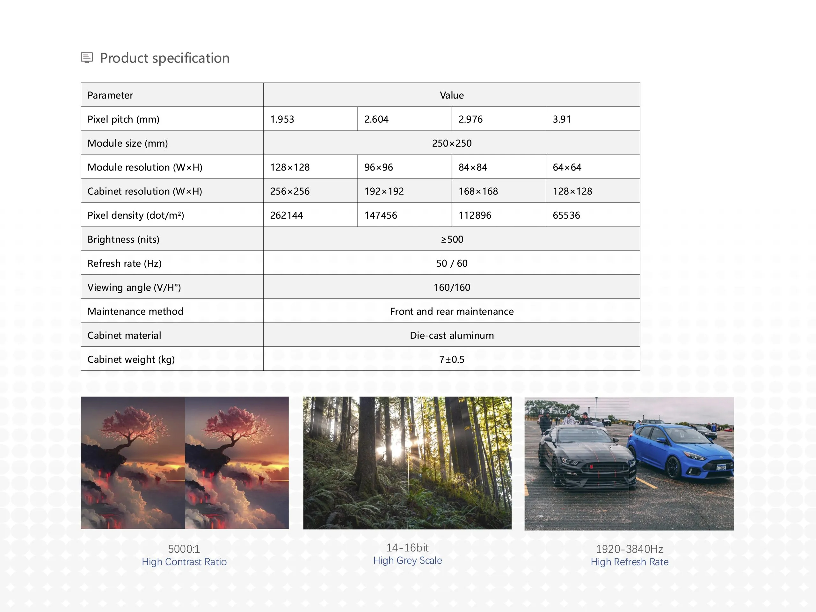Click the Front and rear maintenance cell

[x=452, y=311]
